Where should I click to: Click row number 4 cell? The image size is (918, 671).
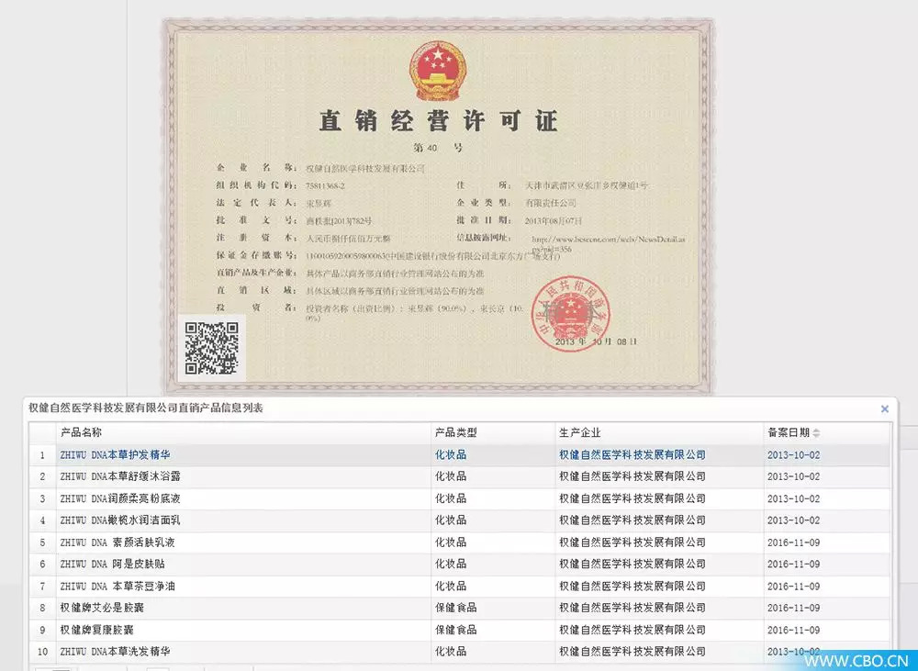point(43,520)
